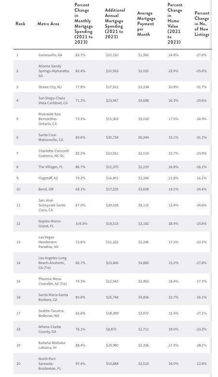This screenshot has width=218, height=377.
Task: Select Percent Change in No. of New Listings header
Action: (202, 24)
